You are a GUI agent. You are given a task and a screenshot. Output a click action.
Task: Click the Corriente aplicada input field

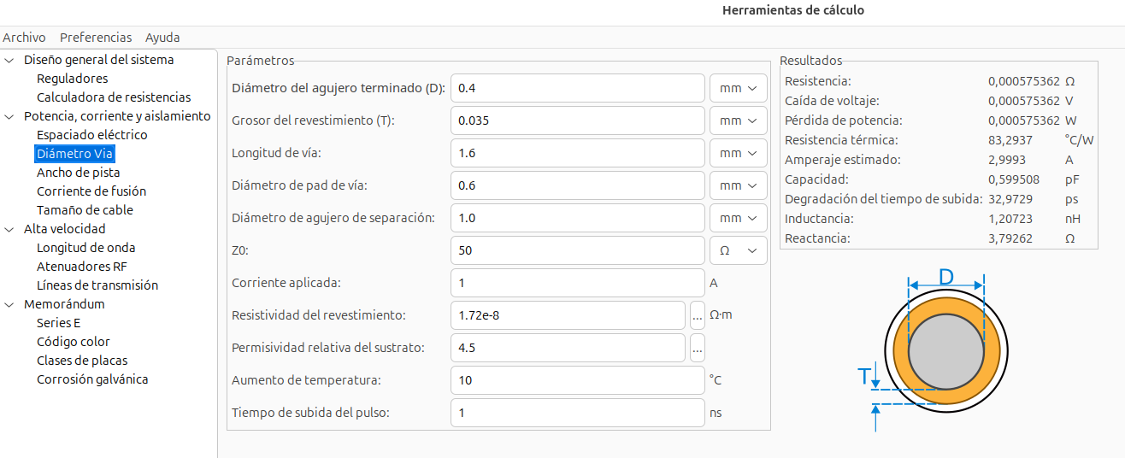(x=577, y=283)
